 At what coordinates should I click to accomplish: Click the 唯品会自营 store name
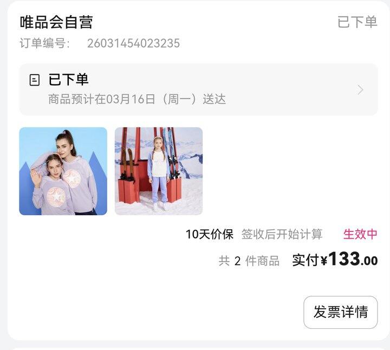click(x=56, y=22)
